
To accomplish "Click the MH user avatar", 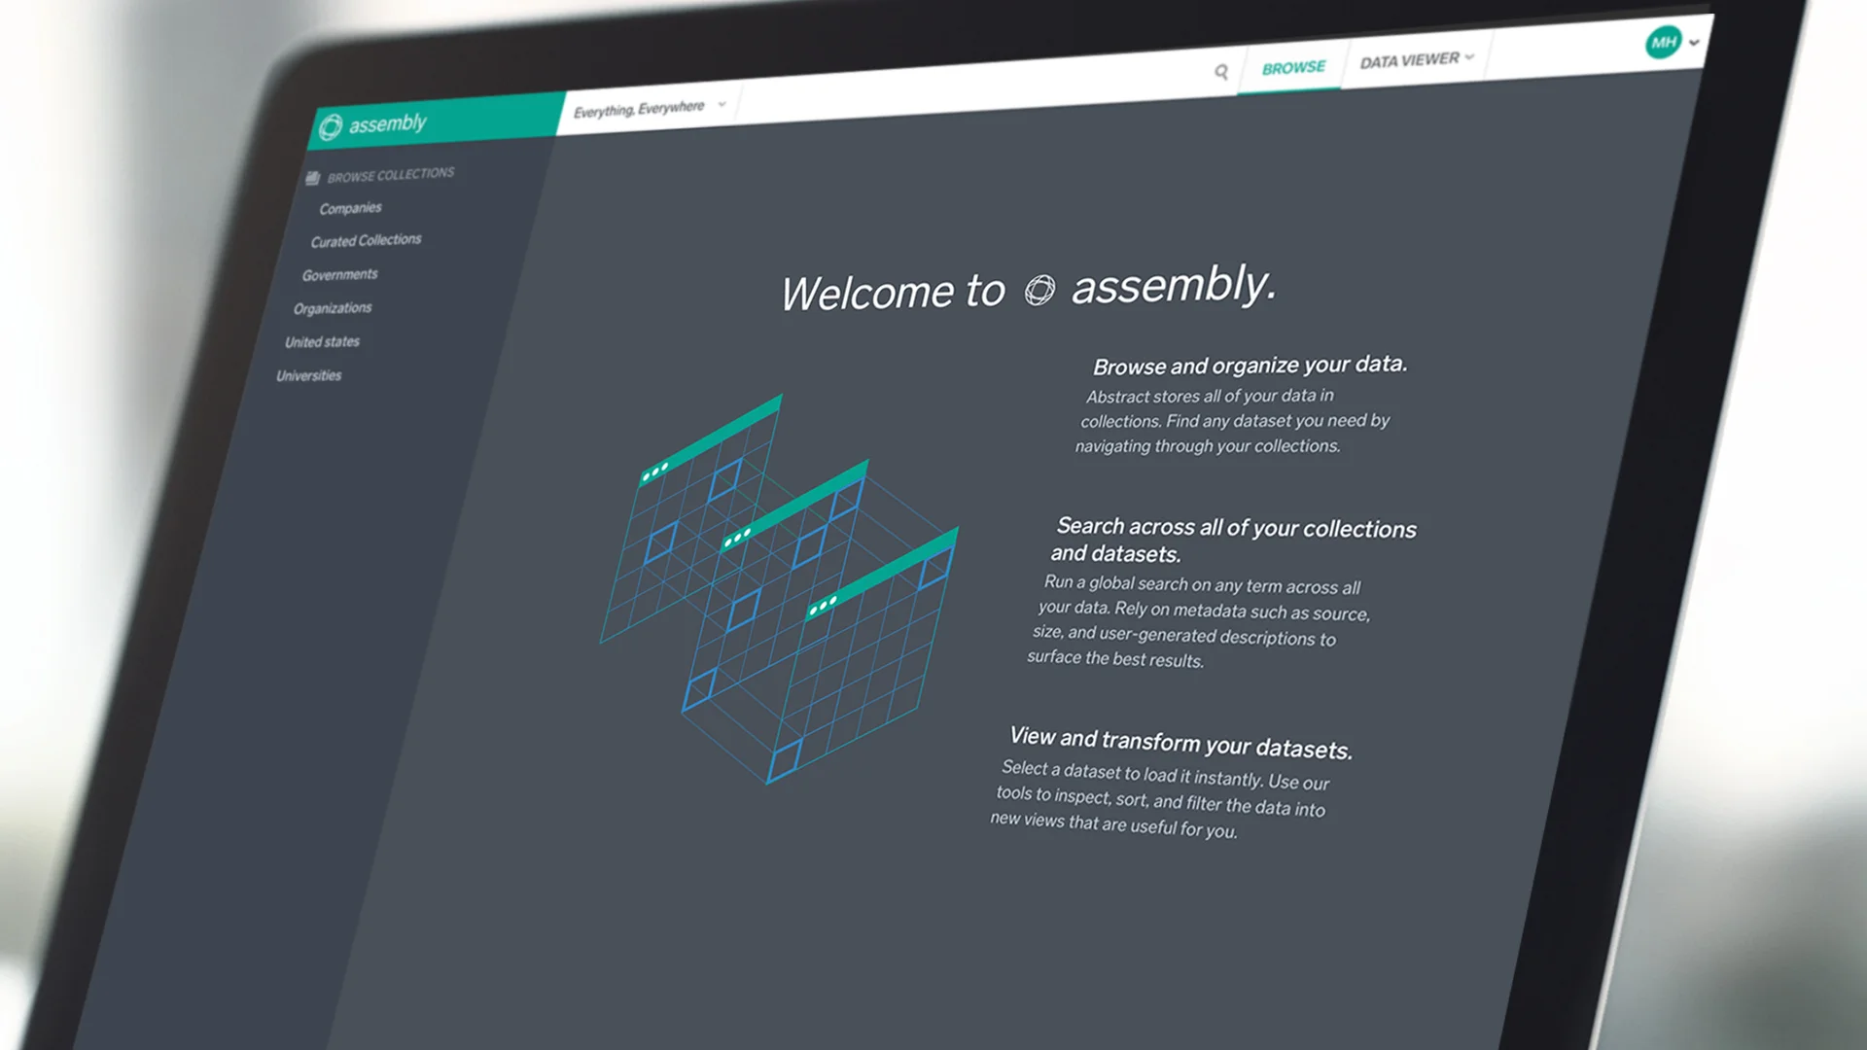I will (1664, 42).
